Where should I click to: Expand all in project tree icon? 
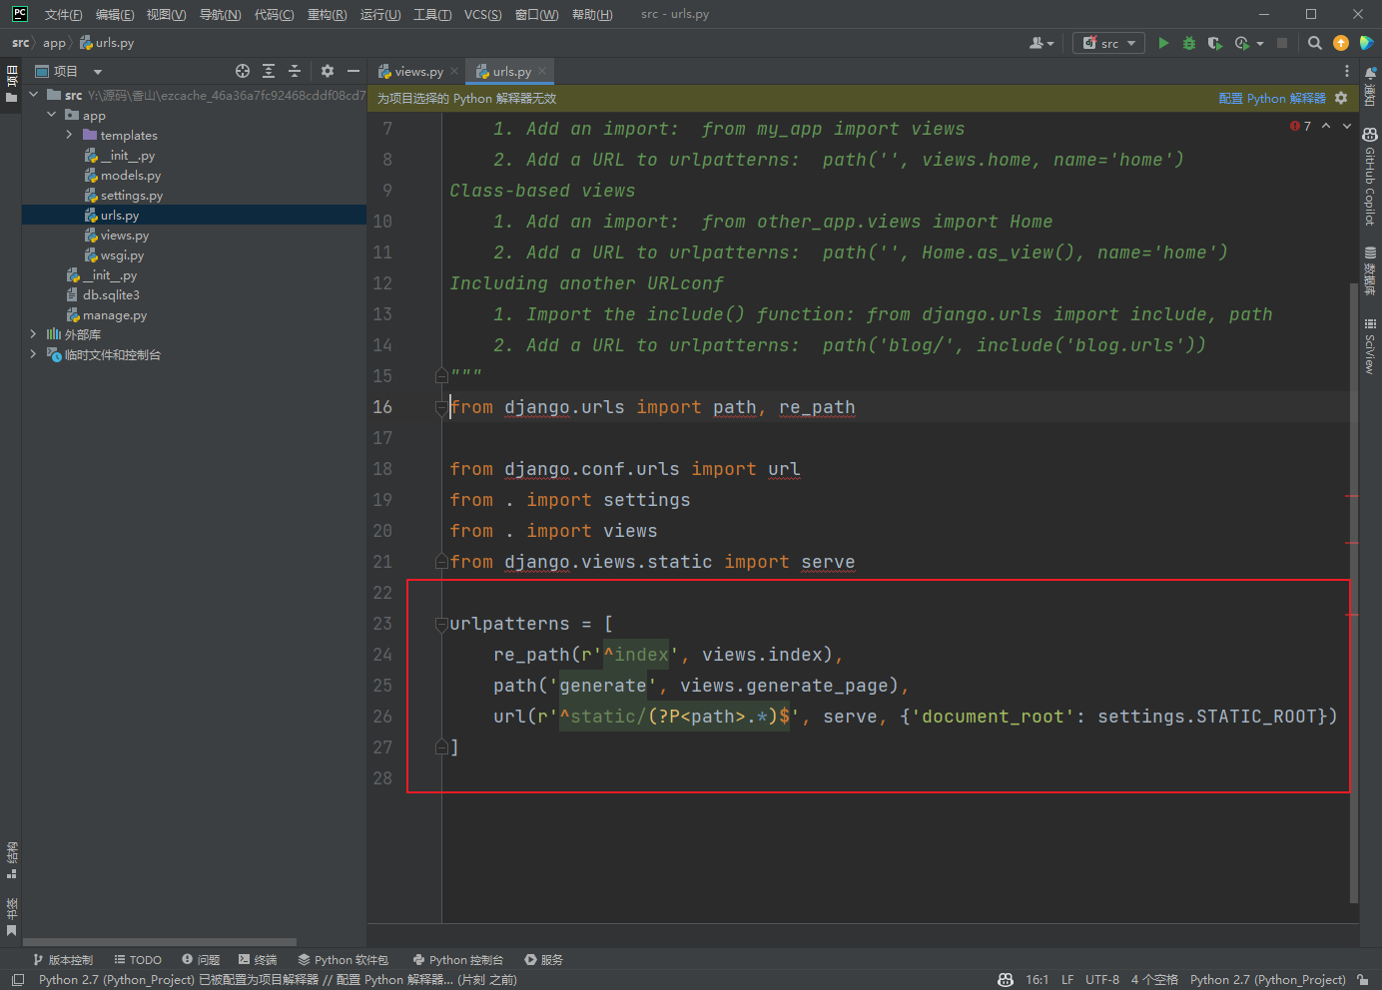[x=269, y=71]
